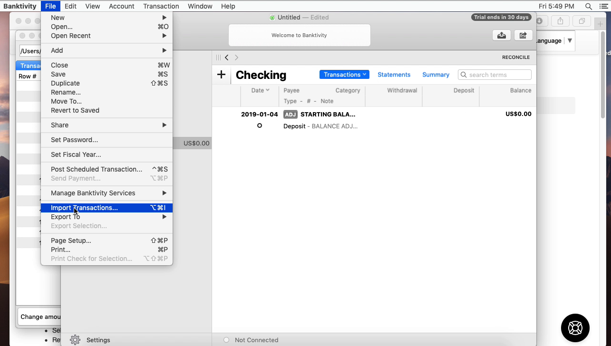Click the Withdrawal column header

[402, 90]
